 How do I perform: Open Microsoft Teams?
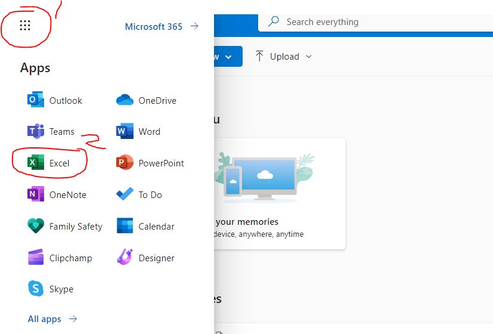point(51,131)
